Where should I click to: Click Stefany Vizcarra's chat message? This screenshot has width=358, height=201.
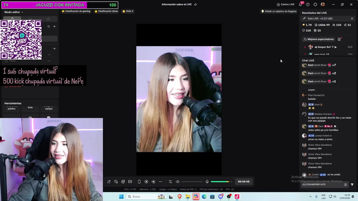(x=328, y=118)
